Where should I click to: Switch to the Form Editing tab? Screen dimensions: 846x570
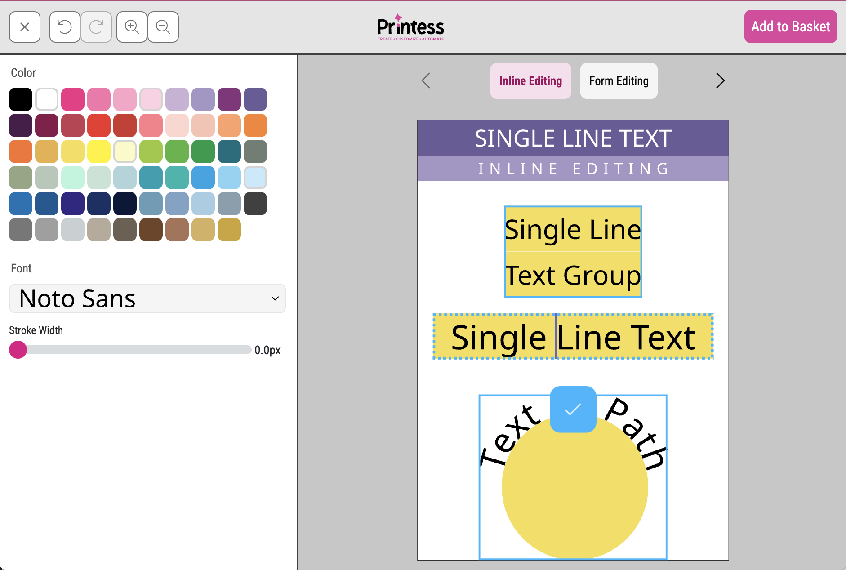tap(619, 81)
